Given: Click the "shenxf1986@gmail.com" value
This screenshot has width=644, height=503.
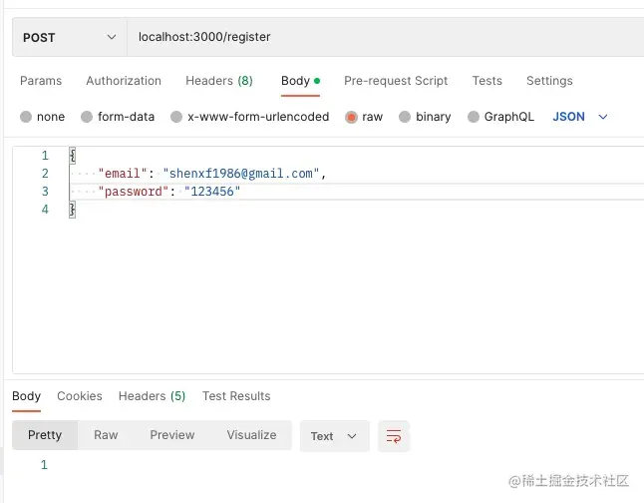Looking at the screenshot, I should point(240,173).
